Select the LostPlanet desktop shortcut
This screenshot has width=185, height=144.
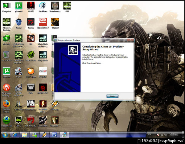point(43,7)
